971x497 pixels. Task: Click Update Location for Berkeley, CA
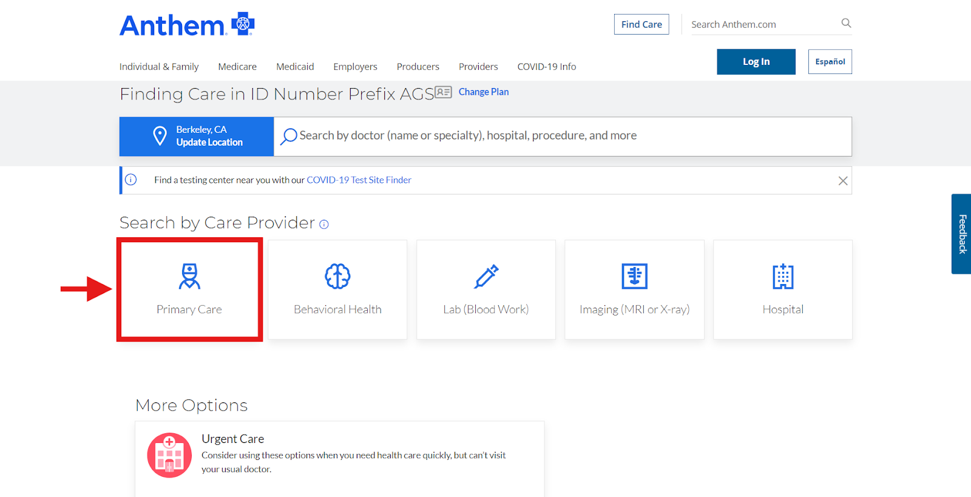pyautogui.click(x=209, y=143)
